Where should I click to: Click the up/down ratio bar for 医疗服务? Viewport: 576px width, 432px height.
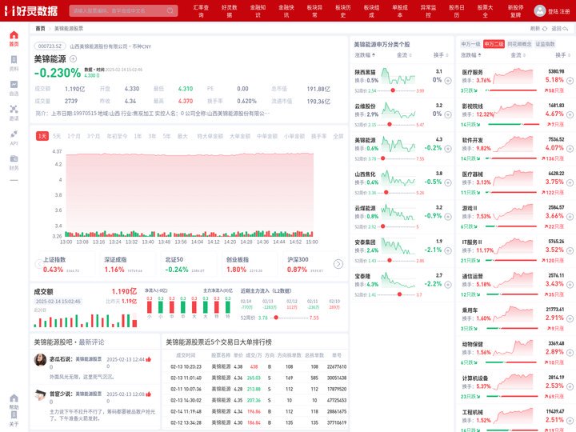[510, 90]
